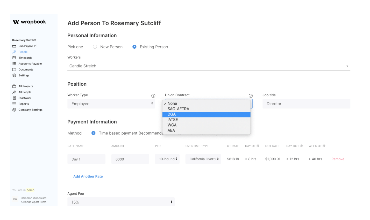Click the Accounts Payable list icon
The width and height of the screenshot is (370, 220).
tap(14, 64)
